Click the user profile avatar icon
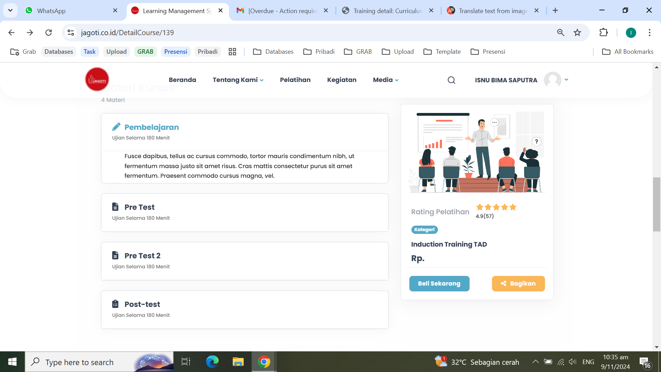This screenshot has width=661, height=372. [552, 80]
